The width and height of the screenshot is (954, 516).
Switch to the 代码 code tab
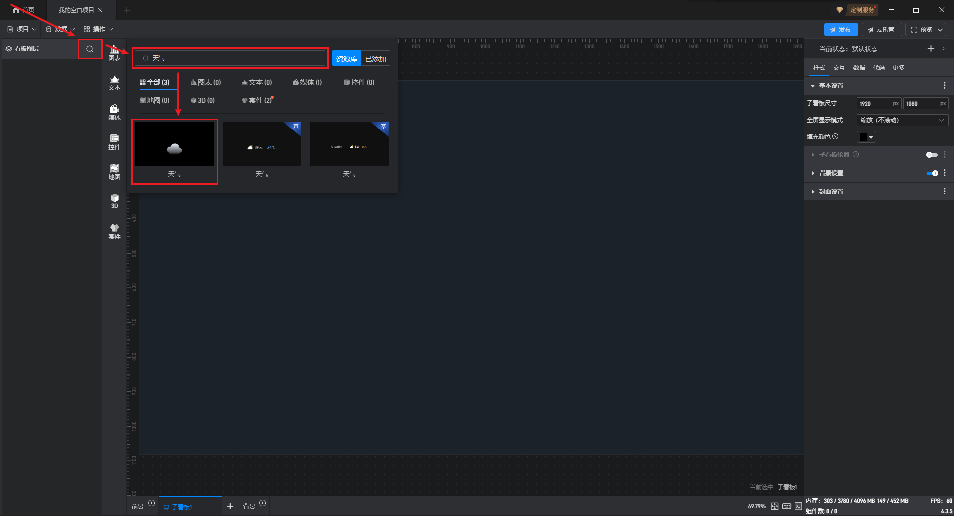click(x=878, y=68)
